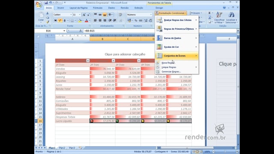The image size is (274, 154).
Task: Apply fill color bucket
Action: click(80, 21)
